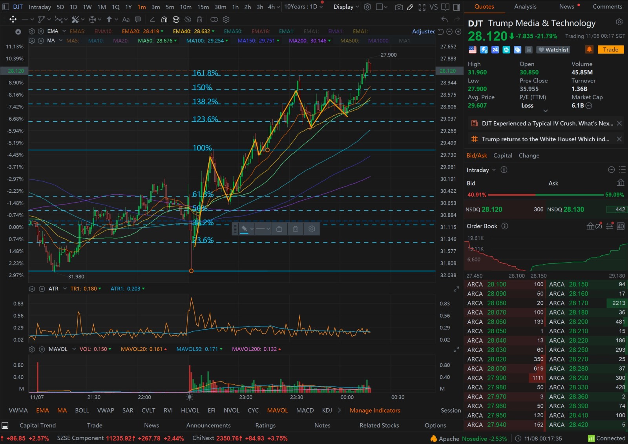Open quote panel settings gear
This screenshot has height=444, width=628.
[x=619, y=22]
